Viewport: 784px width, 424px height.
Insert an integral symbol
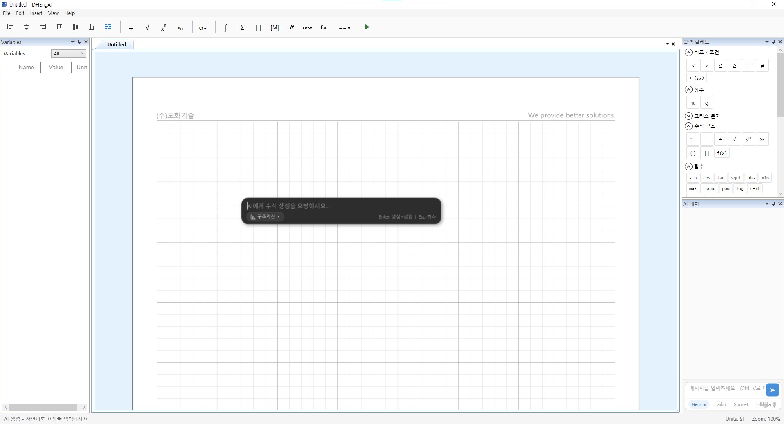(225, 27)
